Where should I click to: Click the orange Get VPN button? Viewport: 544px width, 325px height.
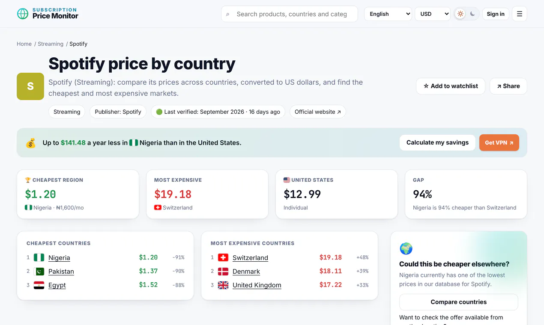tap(499, 142)
